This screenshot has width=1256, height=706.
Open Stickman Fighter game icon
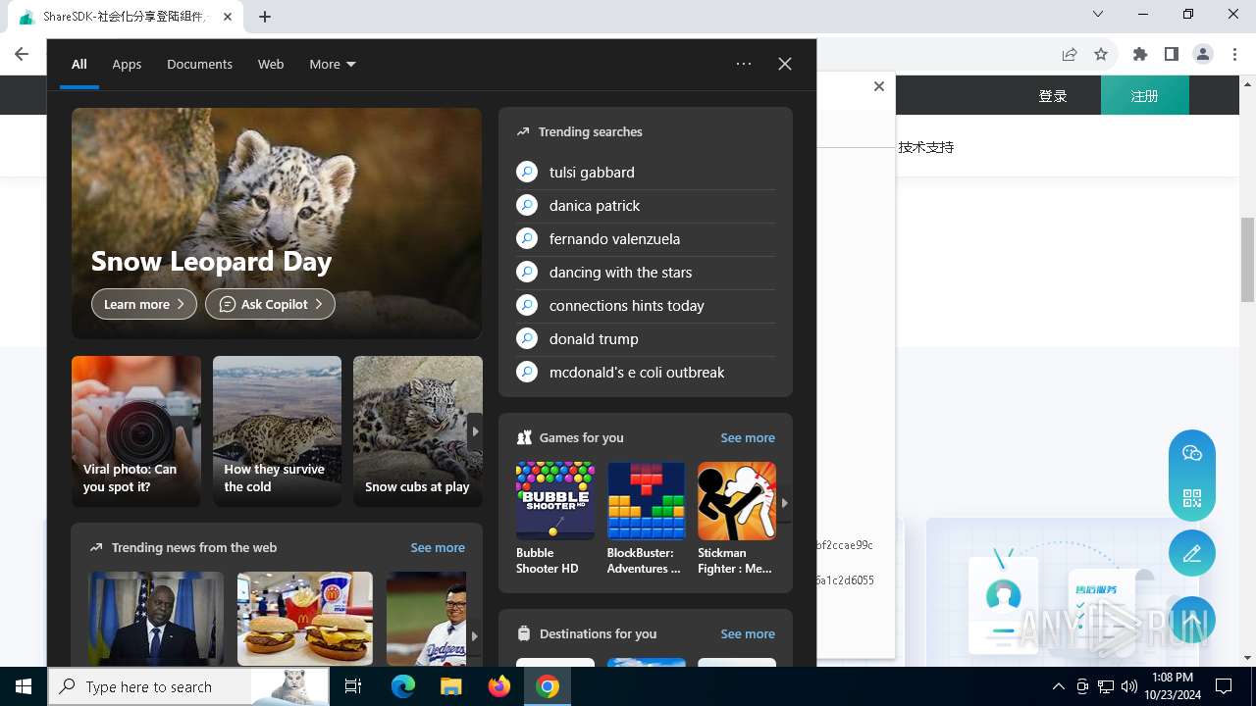point(737,501)
